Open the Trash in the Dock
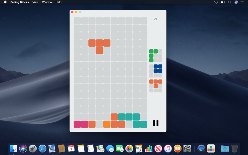 234,149
